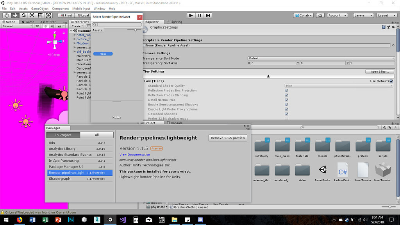This screenshot has height=225, width=400.
Task: Toggle Enable Semitransparent Shadows checkbox
Action: [286, 105]
